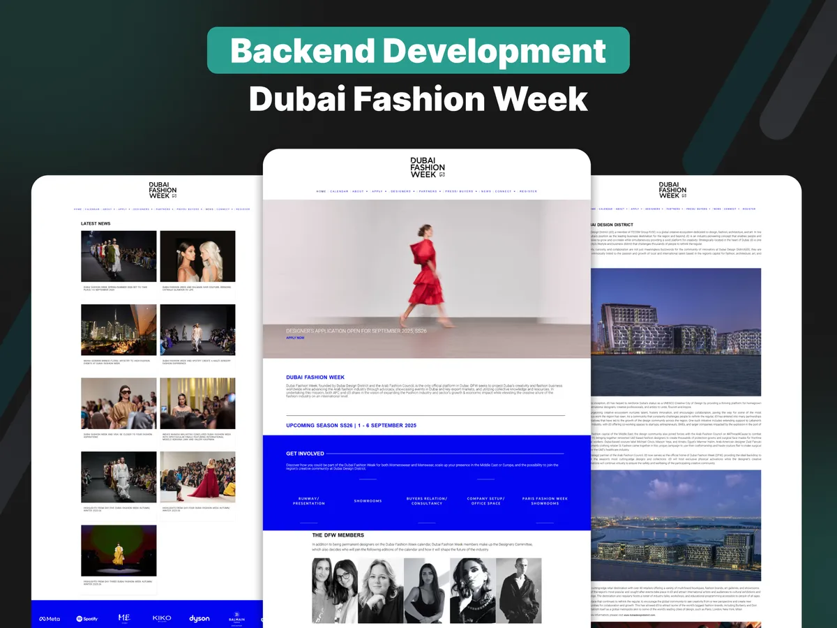This screenshot has height=628, width=837.
Task: Open the yellow dress green spotlight news thumbnail
Action: coord(119,551)
